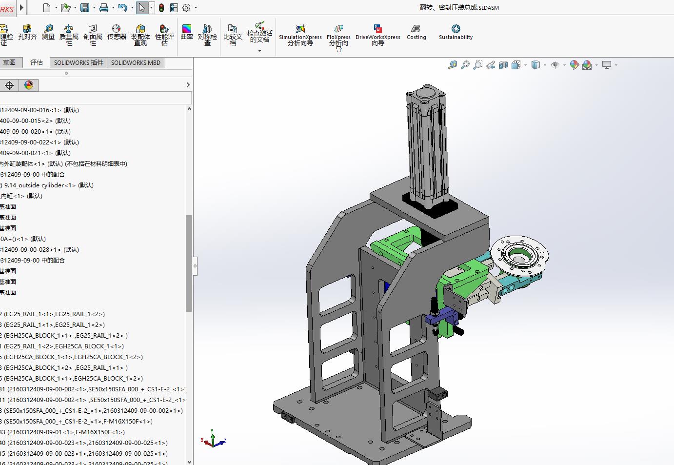Screen dimensions: 674x465
Task: Click the feature tree vertical scrollbar
Action: click(189, 263)
